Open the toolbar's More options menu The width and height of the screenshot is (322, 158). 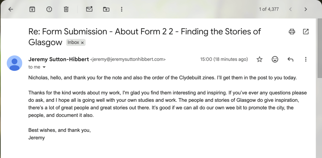[x=122, y=9]
